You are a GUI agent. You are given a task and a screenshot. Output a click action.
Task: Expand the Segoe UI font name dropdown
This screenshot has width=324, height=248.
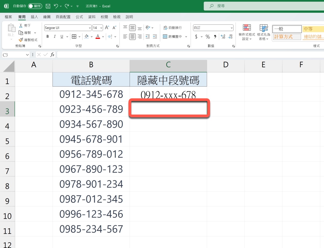(x=90, y=28)
